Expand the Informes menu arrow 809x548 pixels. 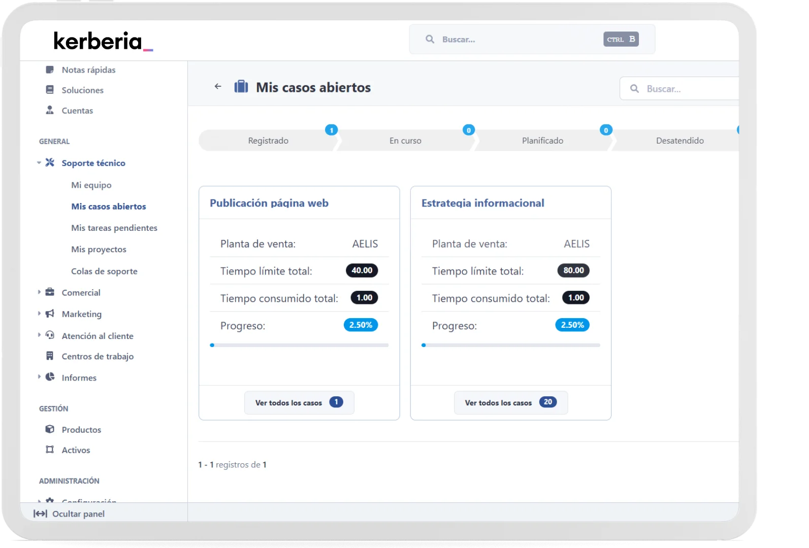click(x=39, y=376)
